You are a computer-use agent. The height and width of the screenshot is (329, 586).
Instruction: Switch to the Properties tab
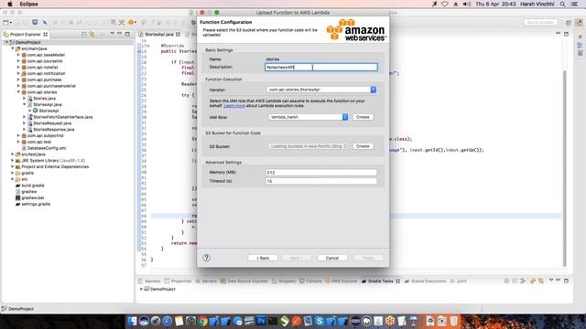coord(178,281)
